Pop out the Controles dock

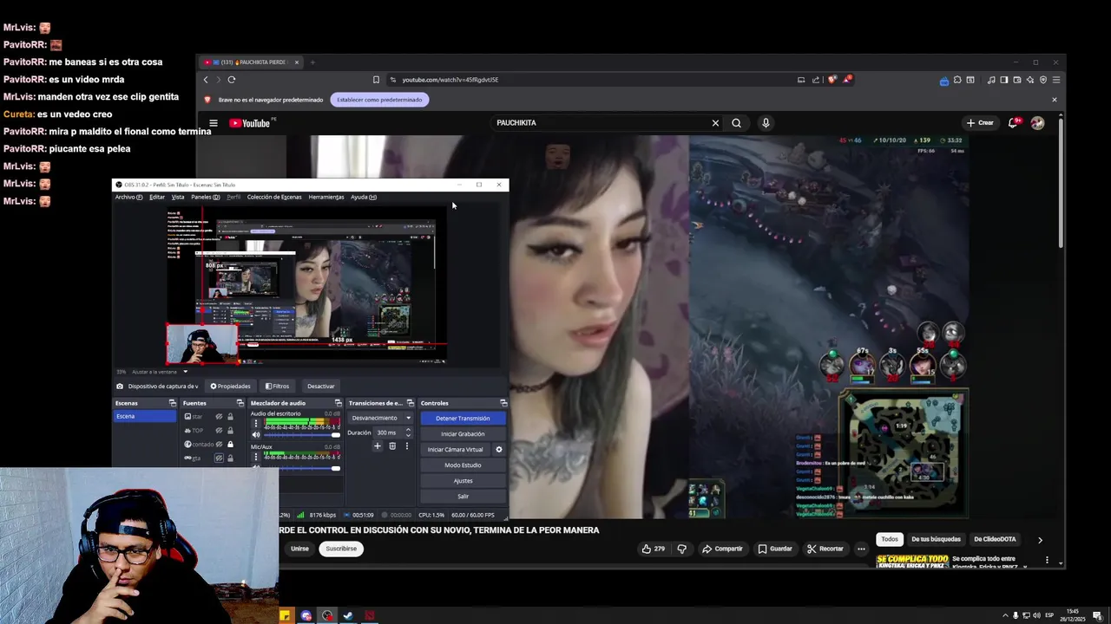click(503, 403)
